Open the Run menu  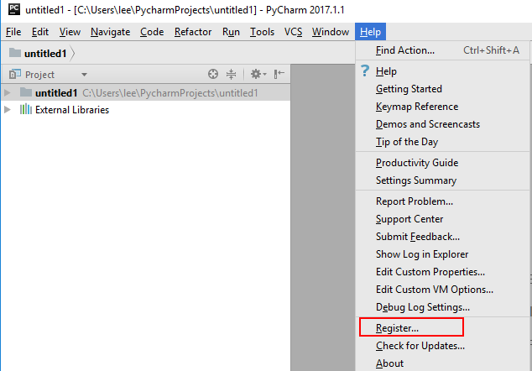[x=231, y=32]
